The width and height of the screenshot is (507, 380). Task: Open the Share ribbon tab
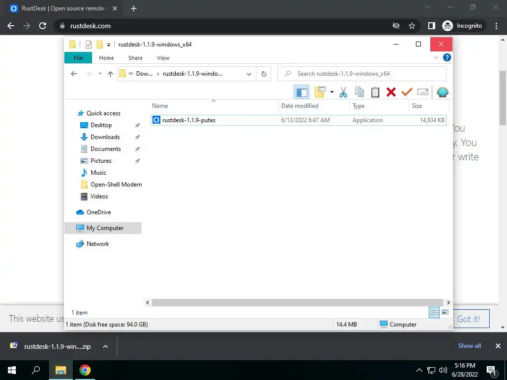tap(135, 58)
